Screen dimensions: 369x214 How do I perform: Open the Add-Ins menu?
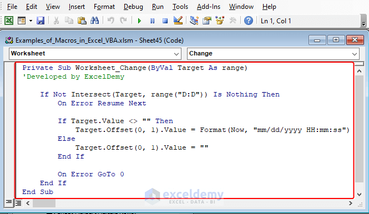pyautogui.click(x=209, y=7)
